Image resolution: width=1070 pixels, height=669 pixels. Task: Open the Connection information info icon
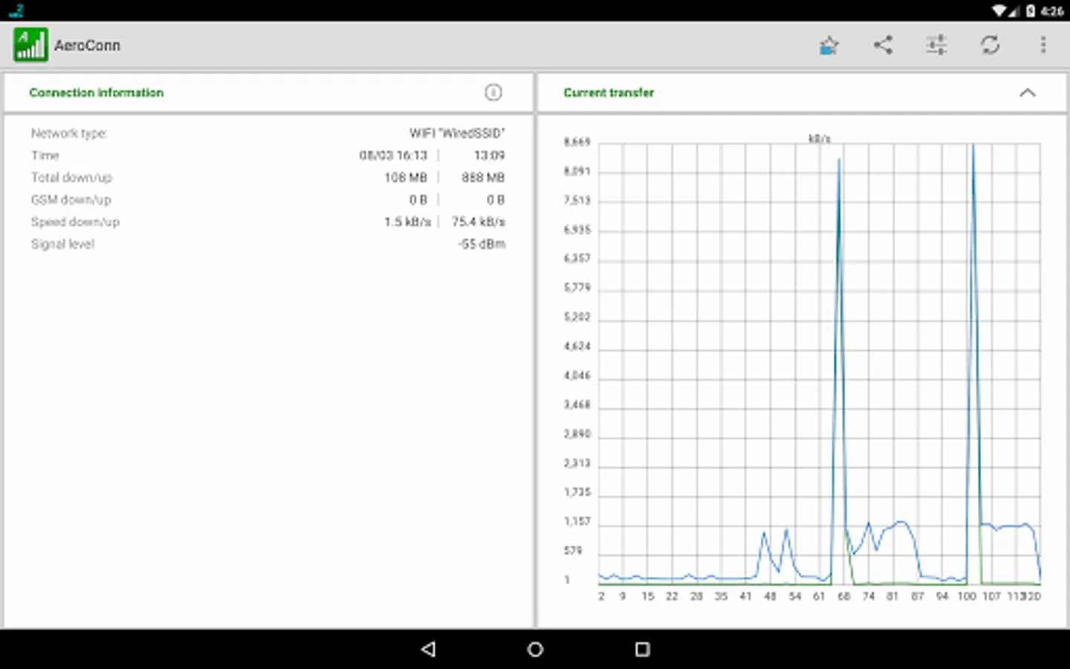pos(493,92)
